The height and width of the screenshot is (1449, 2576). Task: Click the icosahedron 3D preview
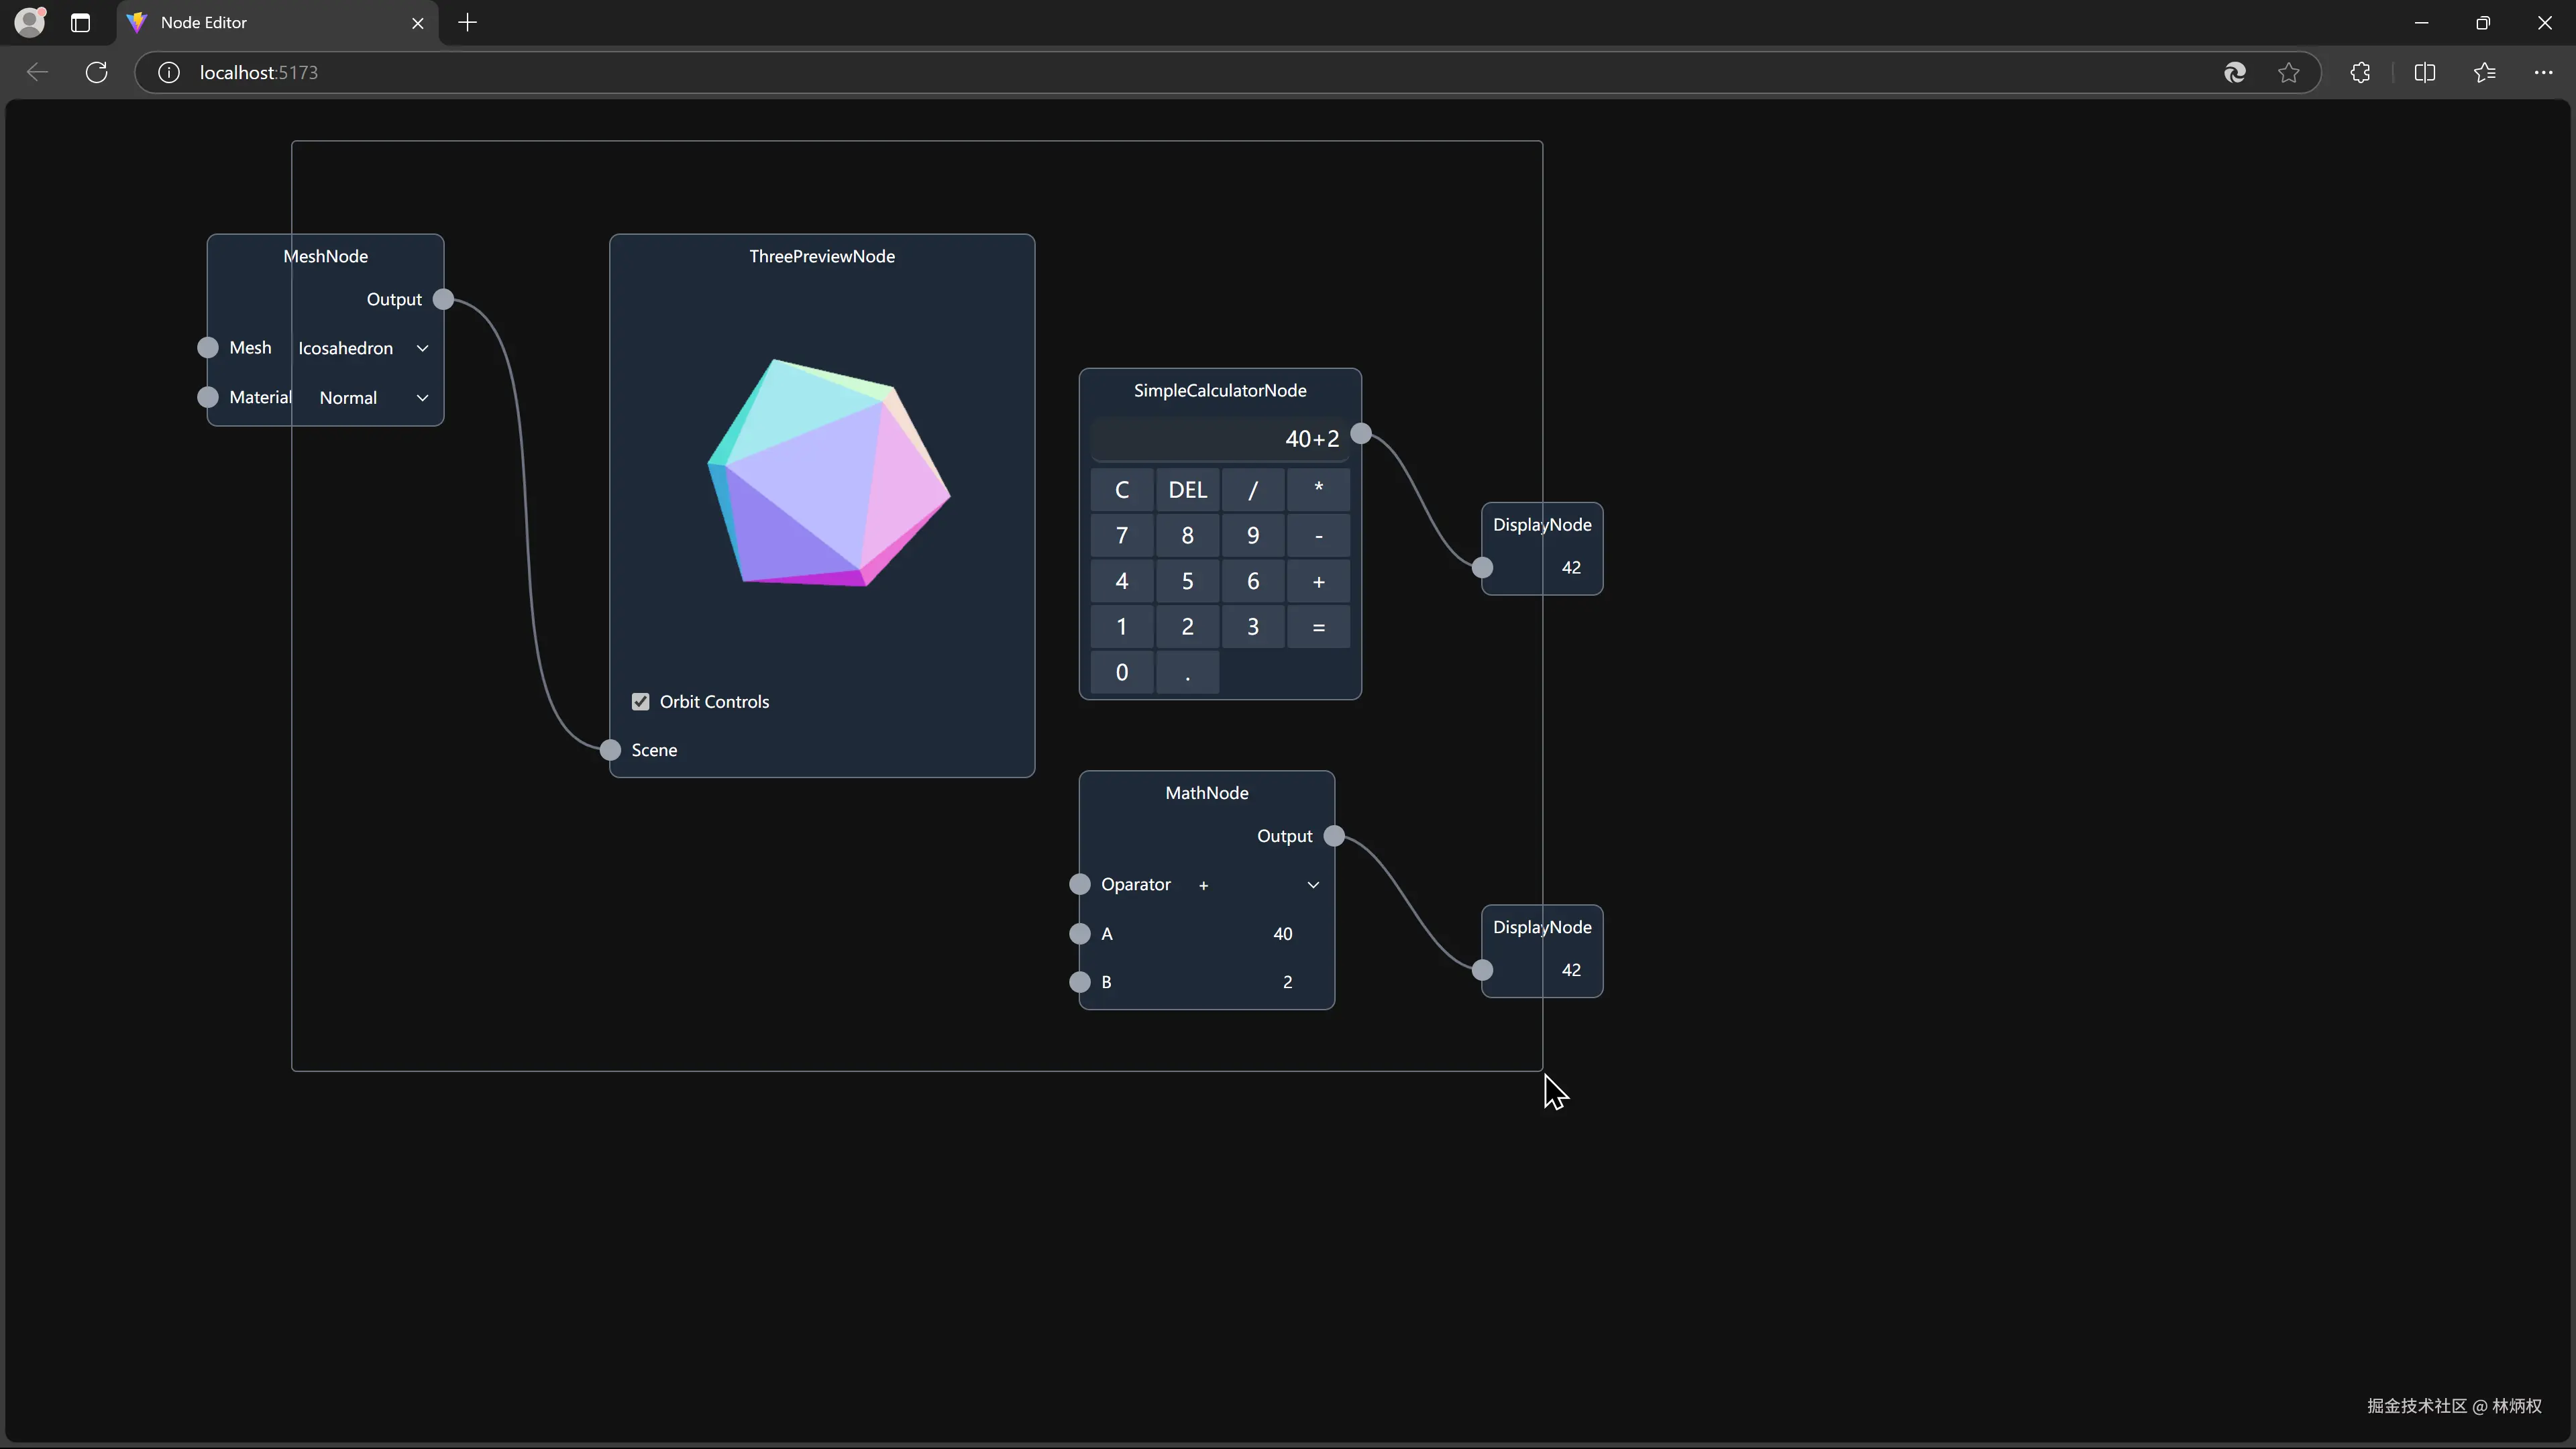(828, 473)
